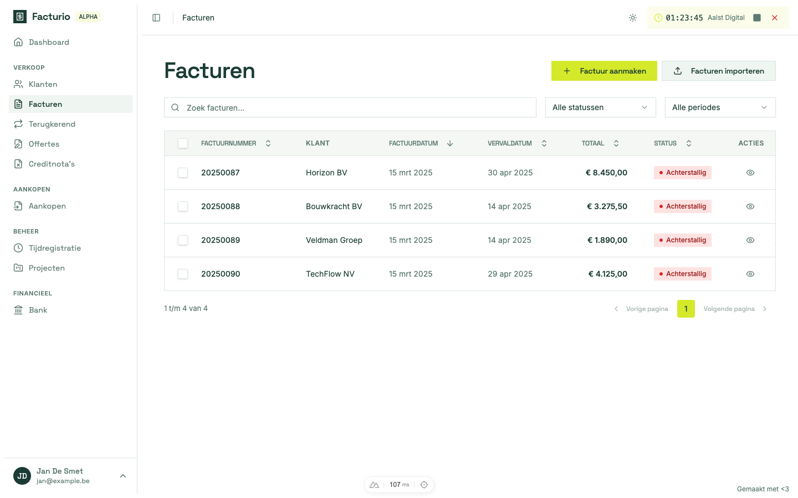Click the JD user avatar

22,476
